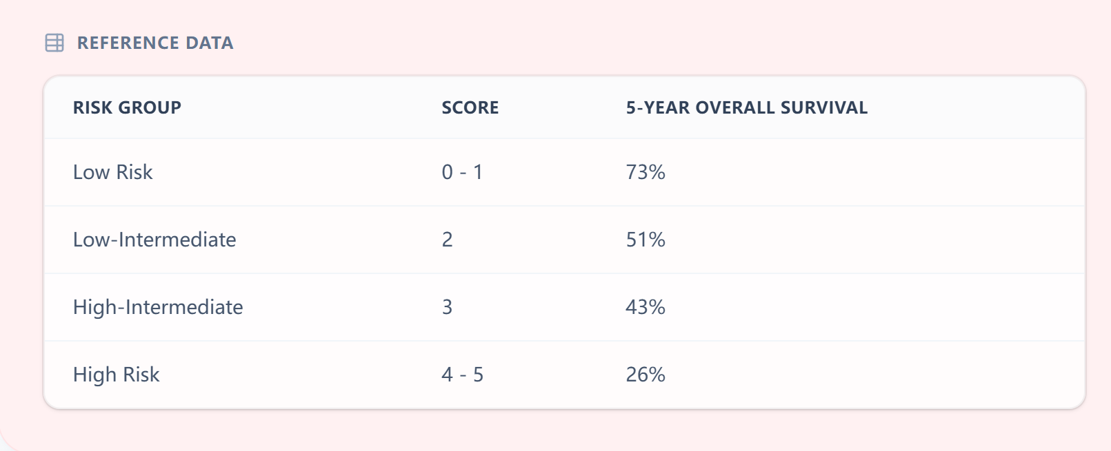Select the Low-Intermediate group cell
This screenshot has height=451, width=1111.
[154, 240]
